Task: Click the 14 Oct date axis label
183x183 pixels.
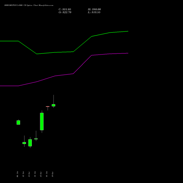Action: point(35,174)
